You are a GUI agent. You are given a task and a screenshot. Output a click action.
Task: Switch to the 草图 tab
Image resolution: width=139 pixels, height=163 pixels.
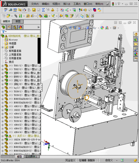(x=18, y=22)
